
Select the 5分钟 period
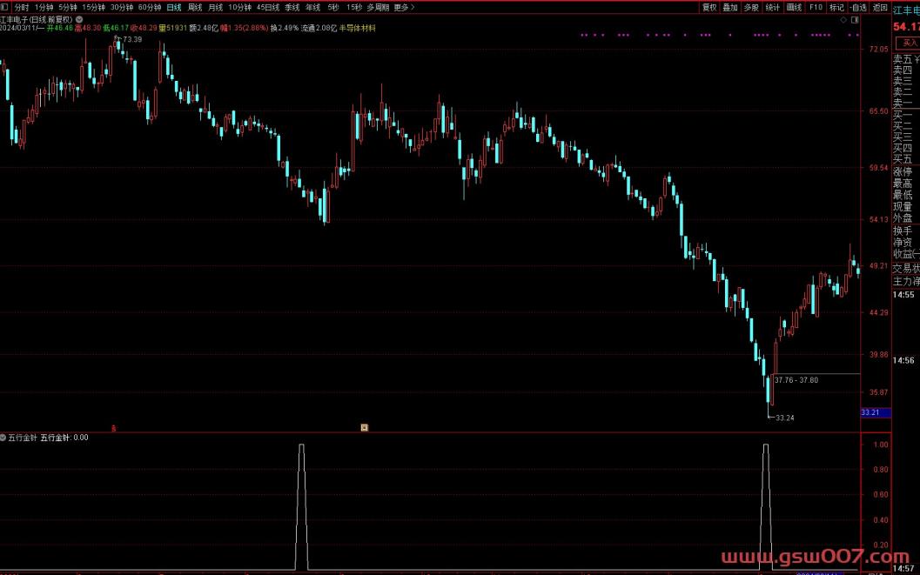pyautogui.click(x=68, y=7)
